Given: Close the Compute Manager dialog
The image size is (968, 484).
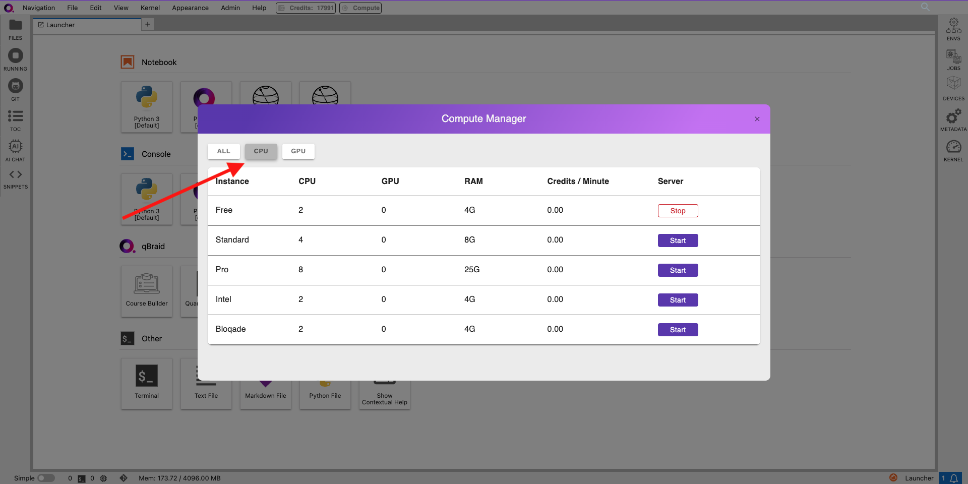Looking at the screenshot, I should pyautogui.click(x=757, y=119).
